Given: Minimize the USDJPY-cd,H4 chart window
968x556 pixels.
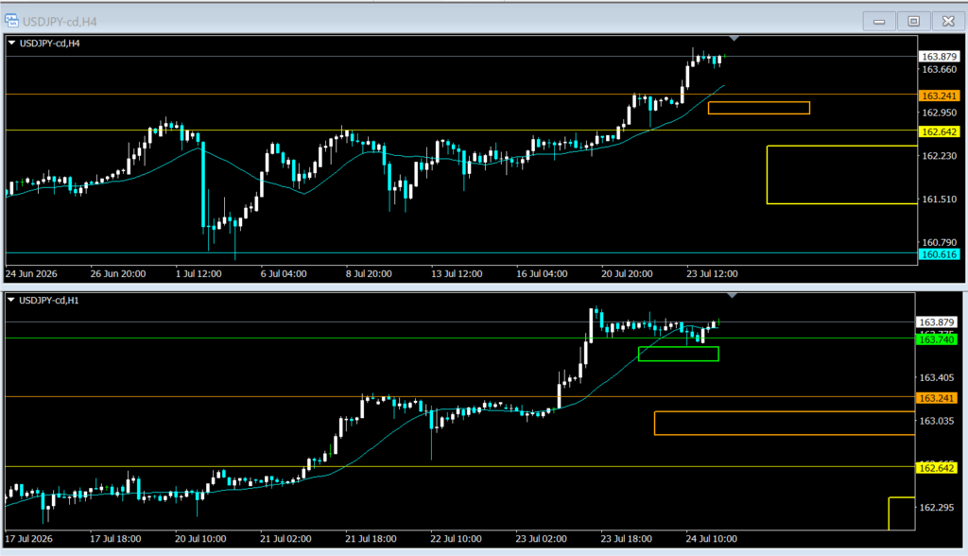Looking at the screenshot, I should (x=879, y=21).
